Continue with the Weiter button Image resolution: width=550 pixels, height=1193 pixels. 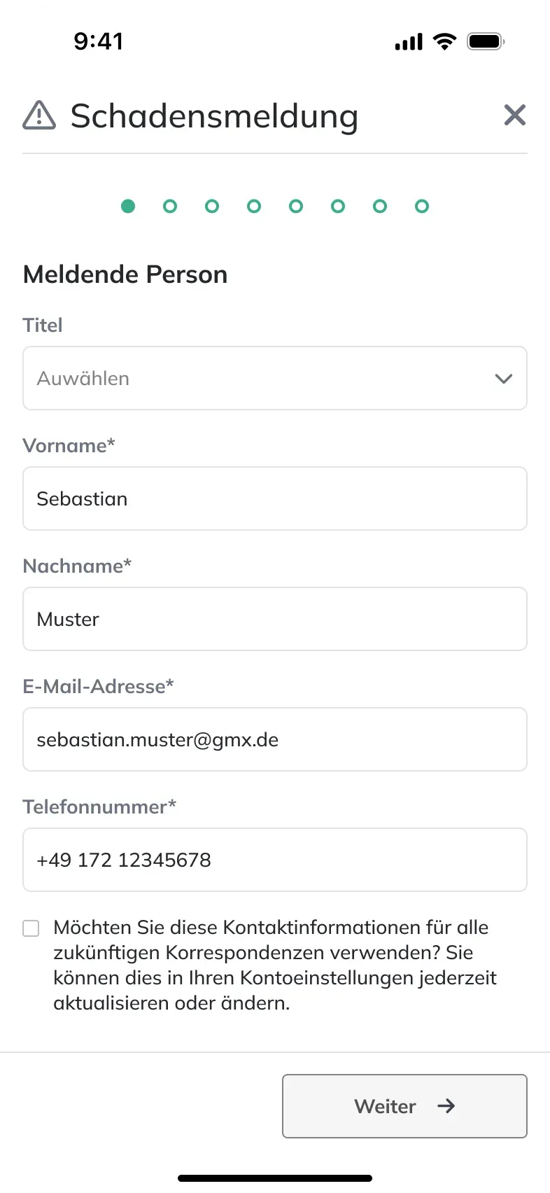click(404, 1106)
